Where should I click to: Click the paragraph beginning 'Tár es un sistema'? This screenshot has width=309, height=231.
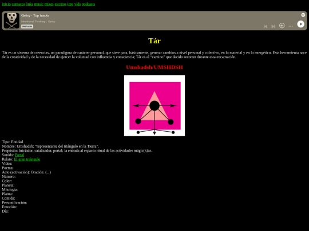point(154,55)
